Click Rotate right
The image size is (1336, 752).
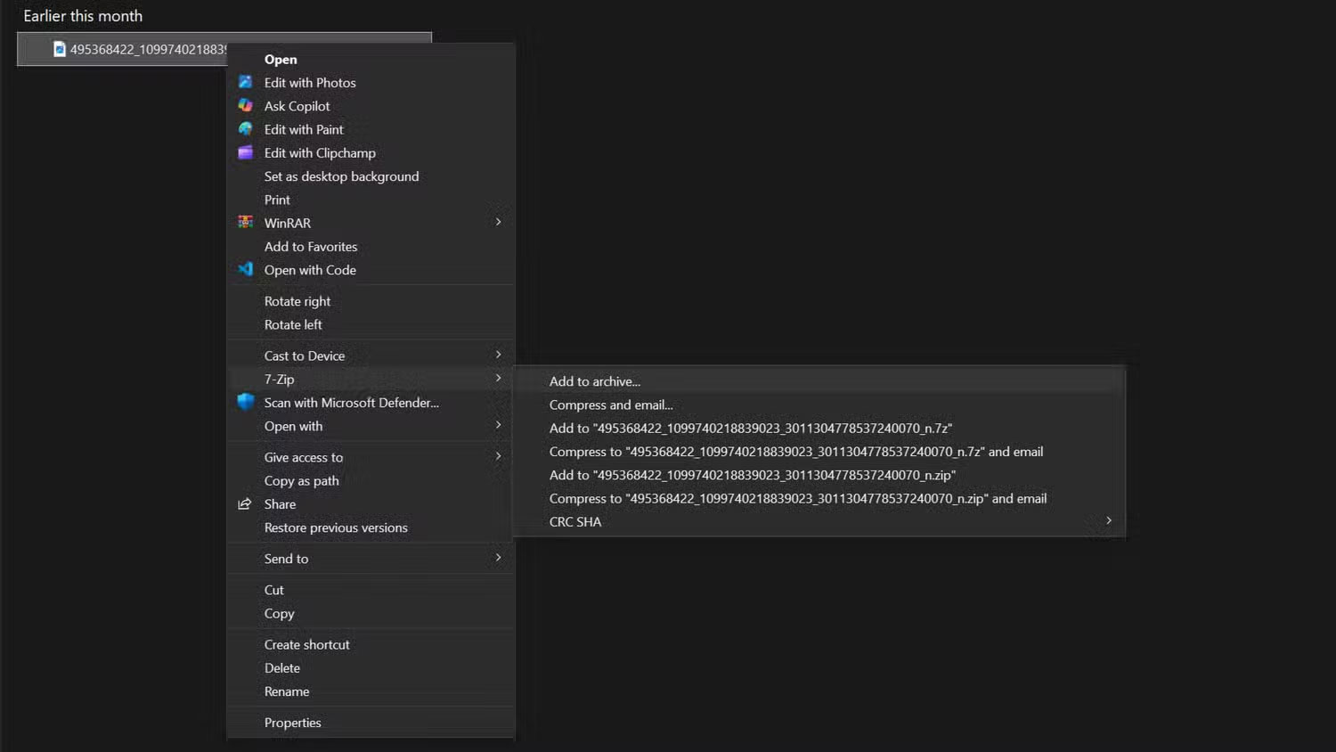coord(297,300)
